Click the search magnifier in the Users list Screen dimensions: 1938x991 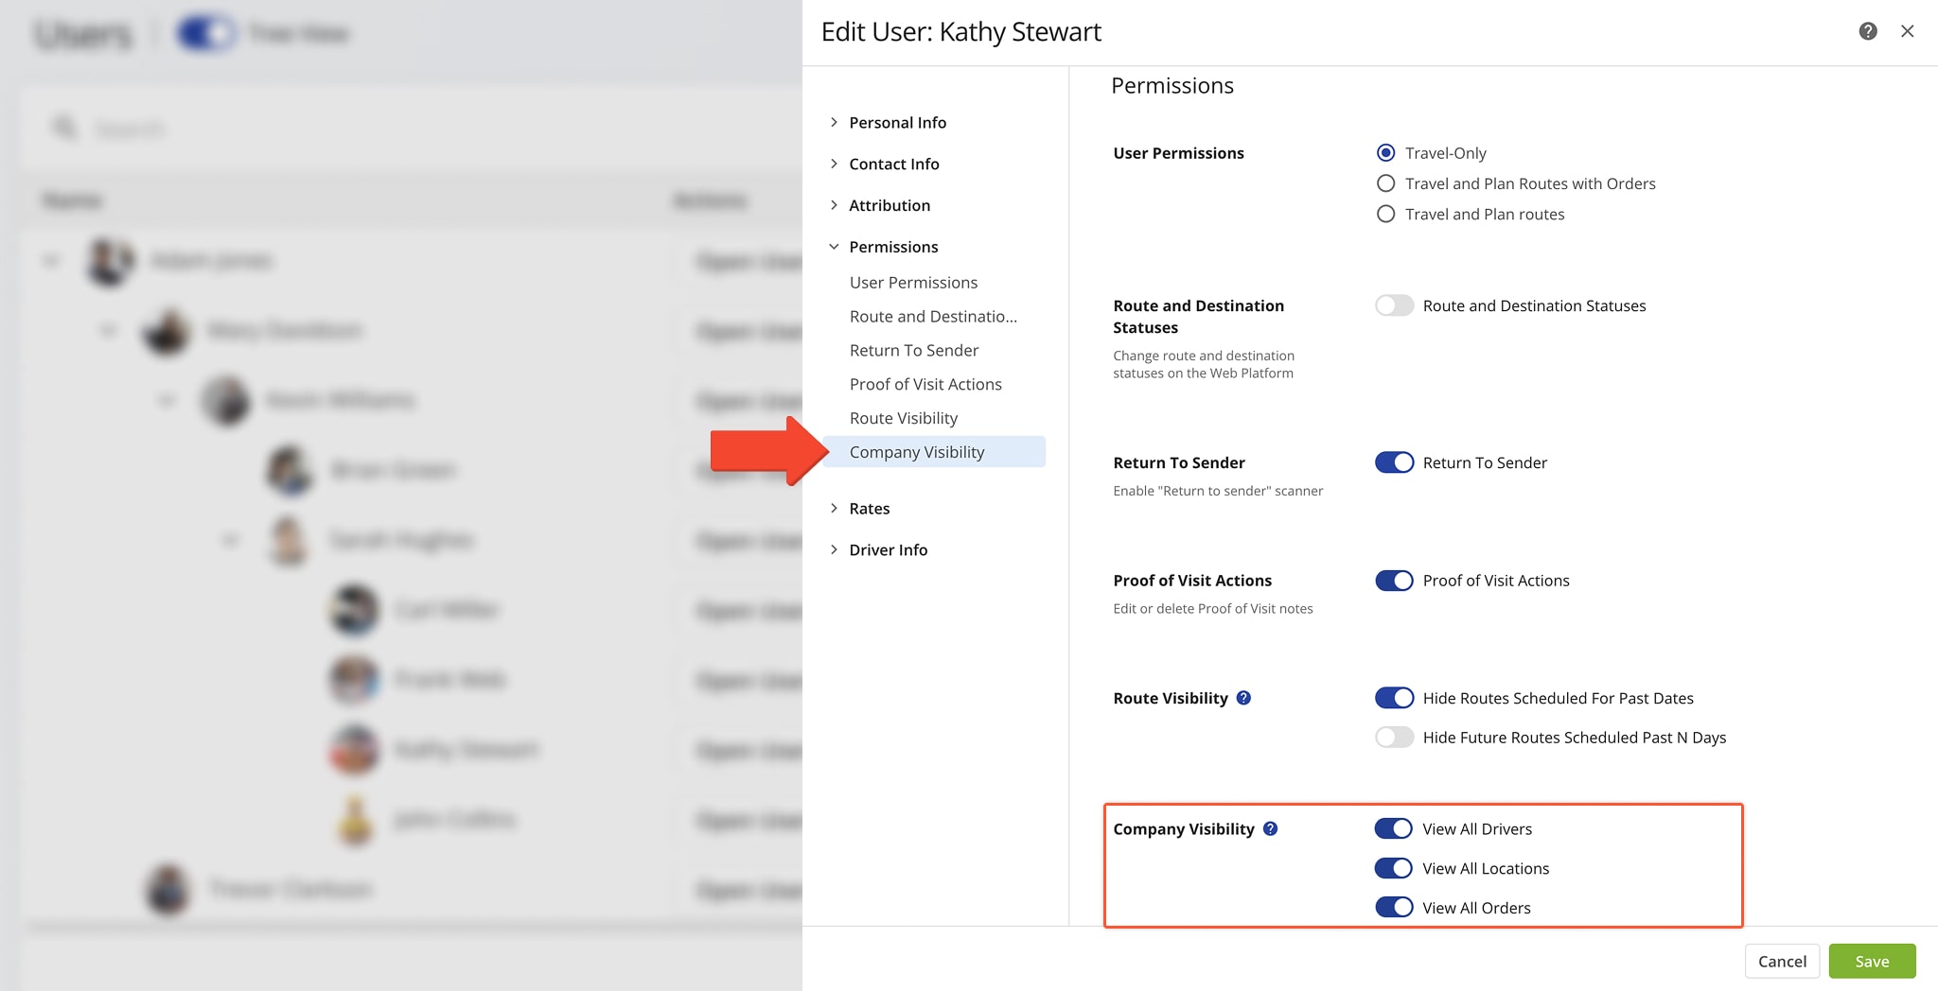[62, 127]
